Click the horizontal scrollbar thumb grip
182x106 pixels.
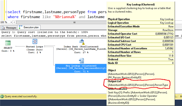click(74, 22)
